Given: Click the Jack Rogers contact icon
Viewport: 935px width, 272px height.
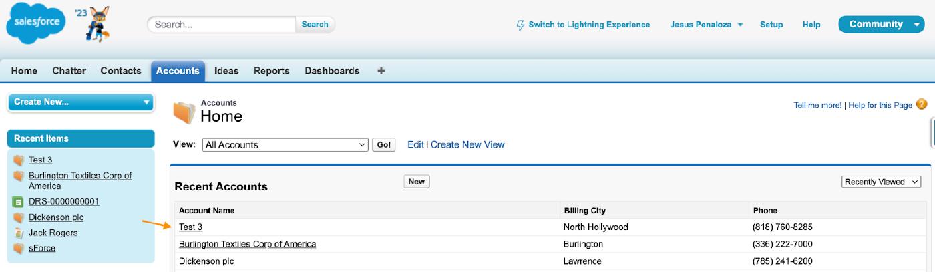Looking at the screenshot, I should coord(19,233).
